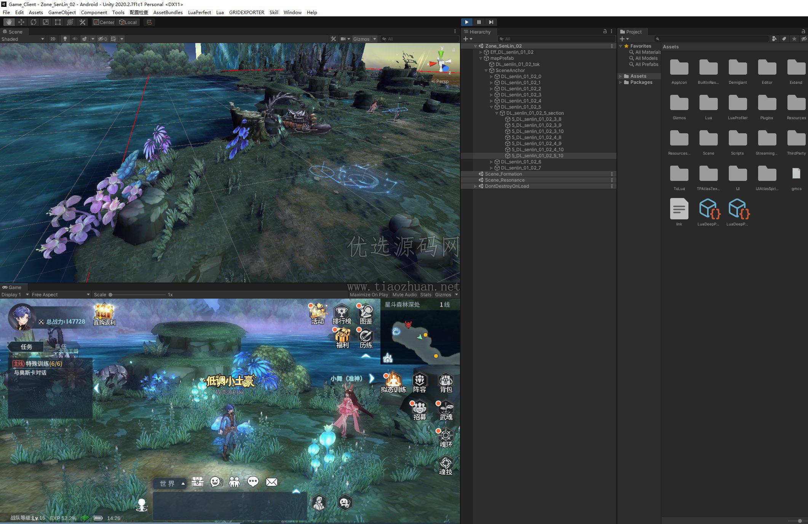Screen dimensions: 808x524
Task: Toggle Mute Audio in Game view
Action: pos(404,294)
